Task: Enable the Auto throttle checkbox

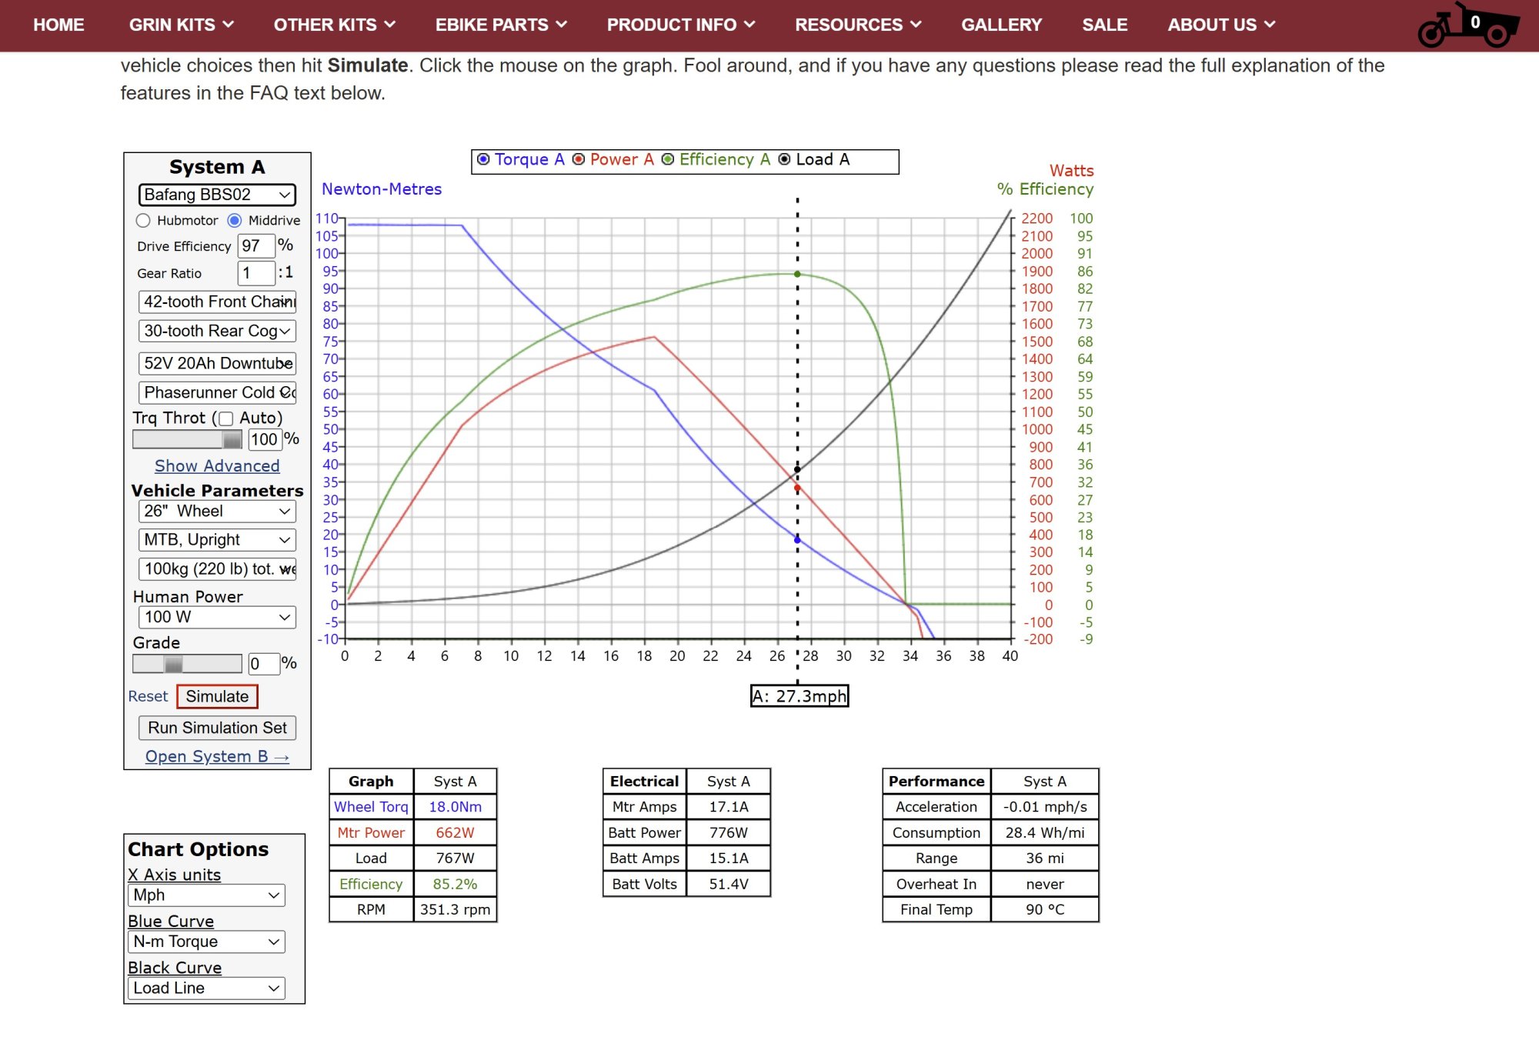Action: click(226, 419)
